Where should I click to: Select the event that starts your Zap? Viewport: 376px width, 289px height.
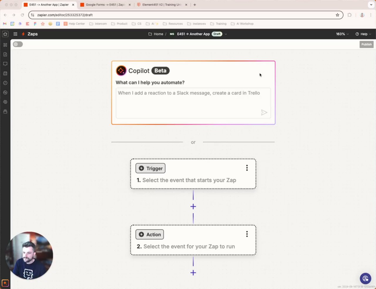[189, 180]
